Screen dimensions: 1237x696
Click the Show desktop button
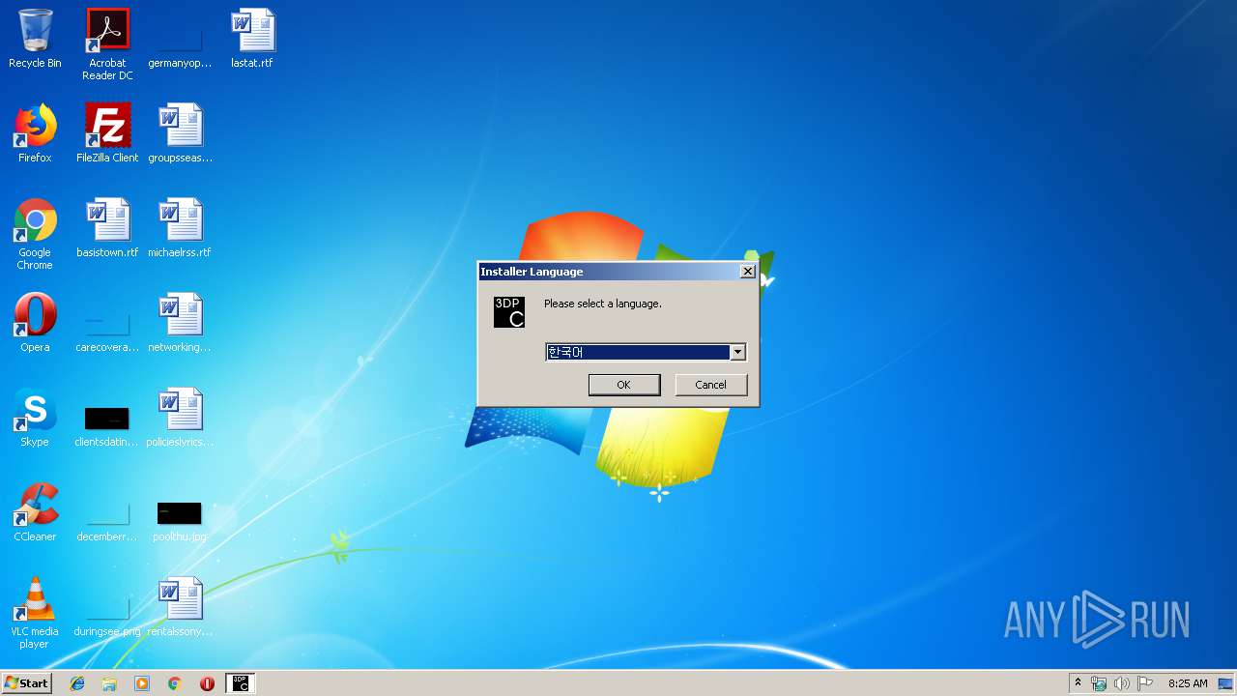pos(1226,683)
